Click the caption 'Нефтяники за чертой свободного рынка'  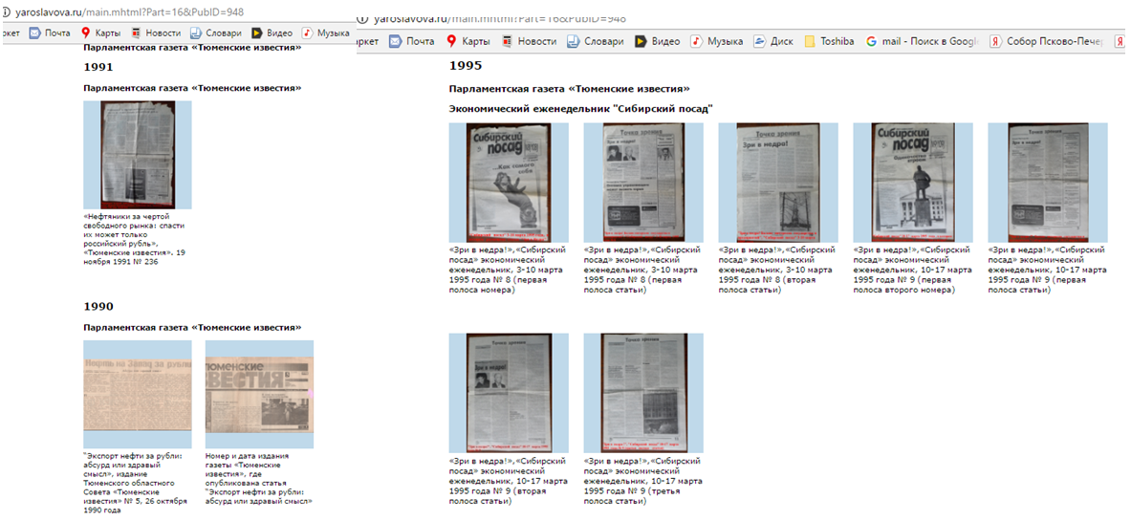tap(135, 239)
